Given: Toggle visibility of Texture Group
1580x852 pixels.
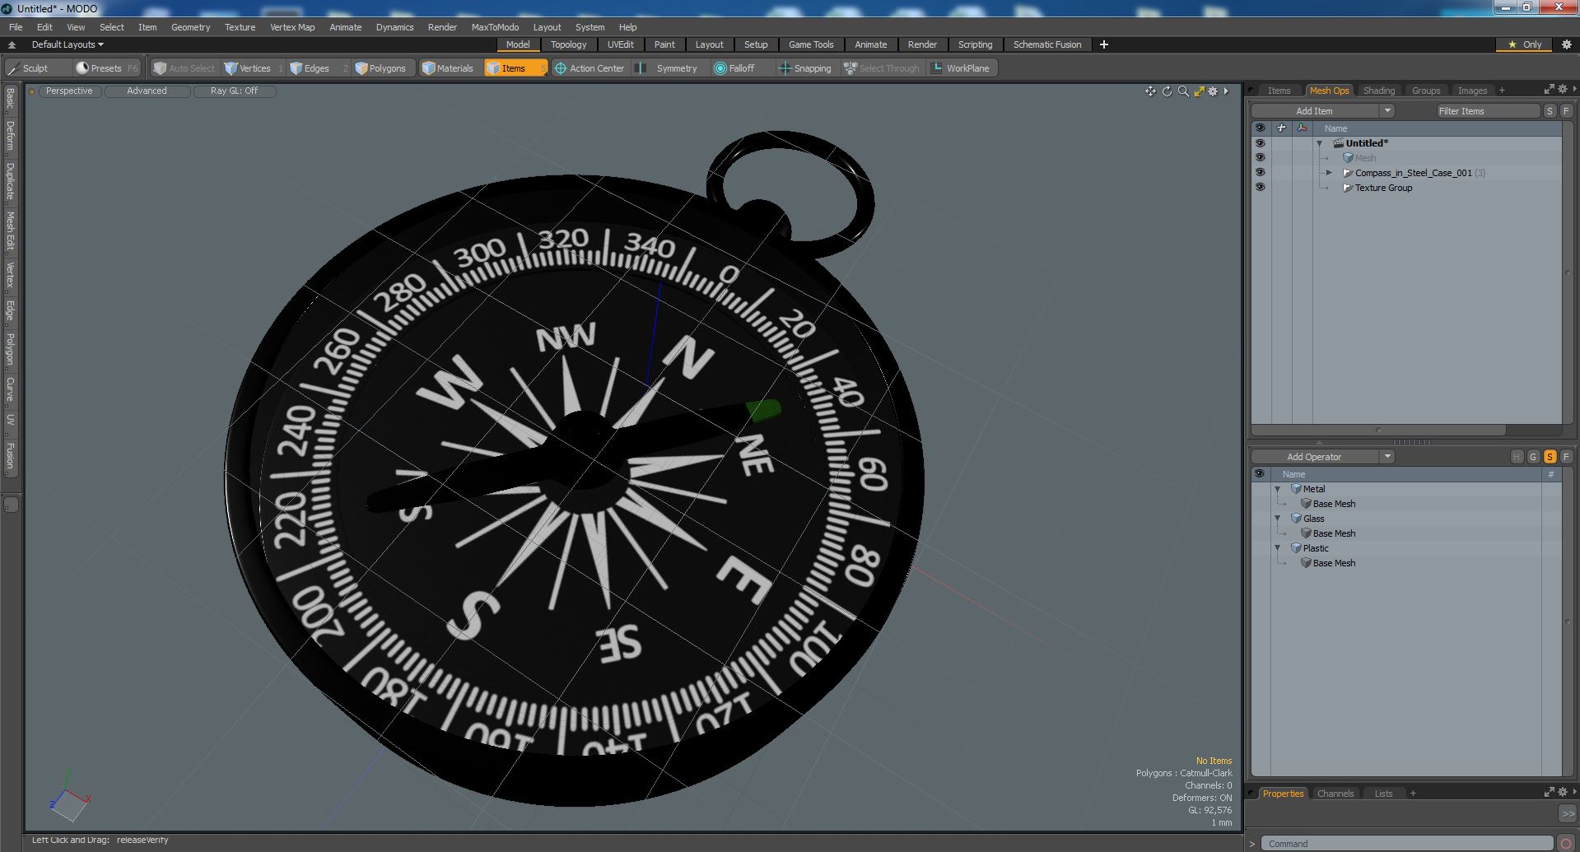Looking at the screenshot, I should coord(1260,188).
